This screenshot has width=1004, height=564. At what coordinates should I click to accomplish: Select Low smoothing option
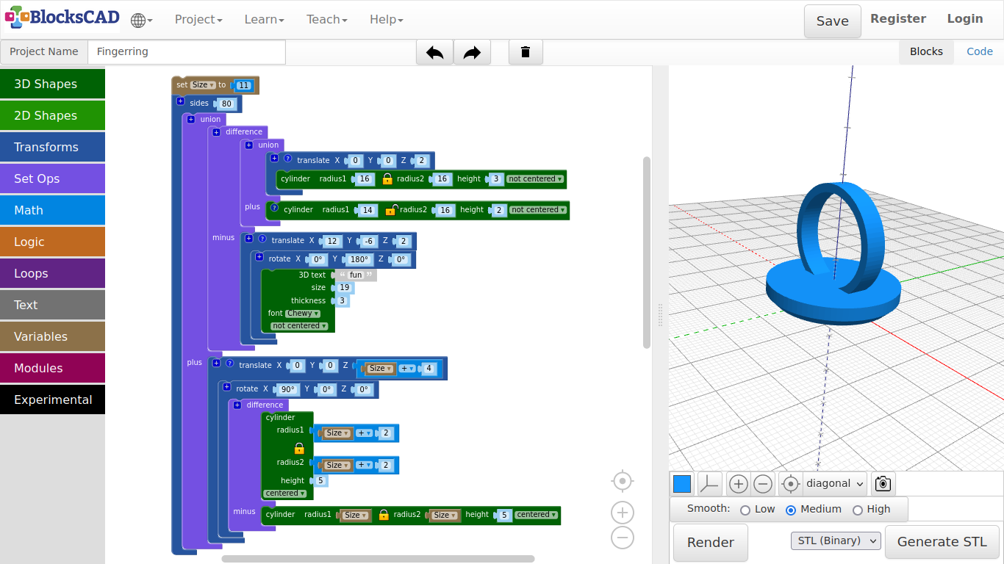coord(745,510)
